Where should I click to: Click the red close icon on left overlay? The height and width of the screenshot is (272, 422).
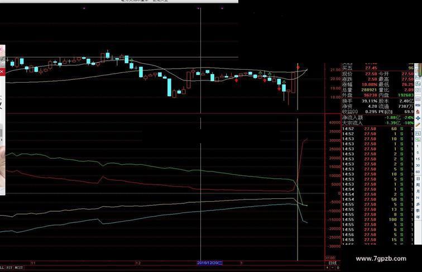click(x=2, y=71)
